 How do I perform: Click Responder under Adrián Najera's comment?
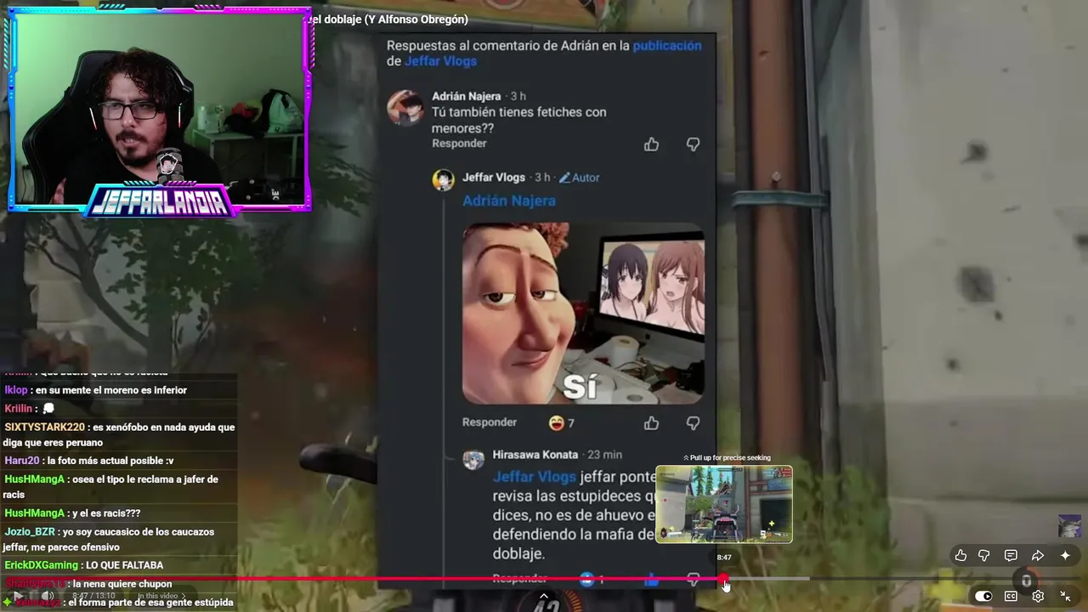tap(459, 144)
